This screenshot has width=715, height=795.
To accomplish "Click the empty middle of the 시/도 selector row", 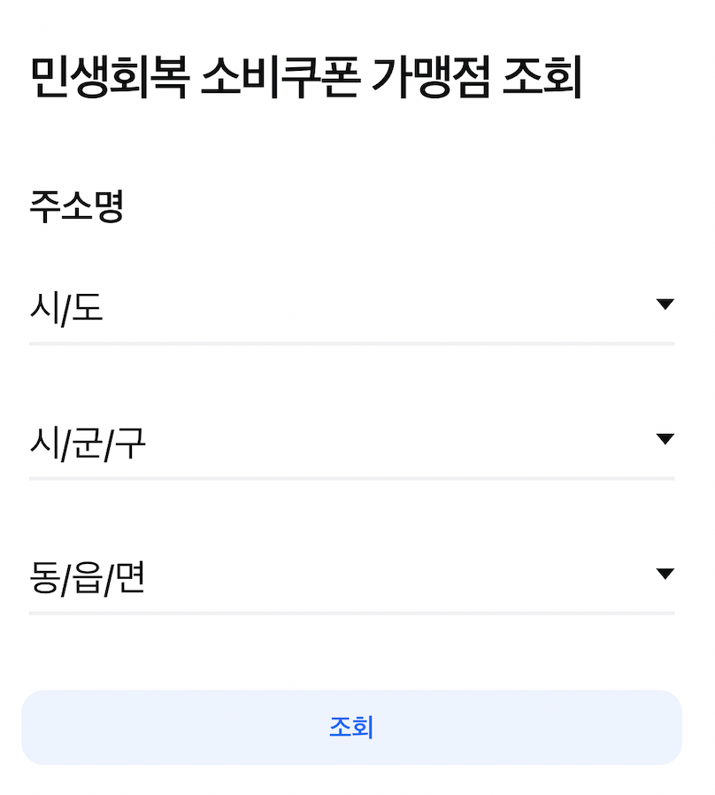I will [379, 308].
